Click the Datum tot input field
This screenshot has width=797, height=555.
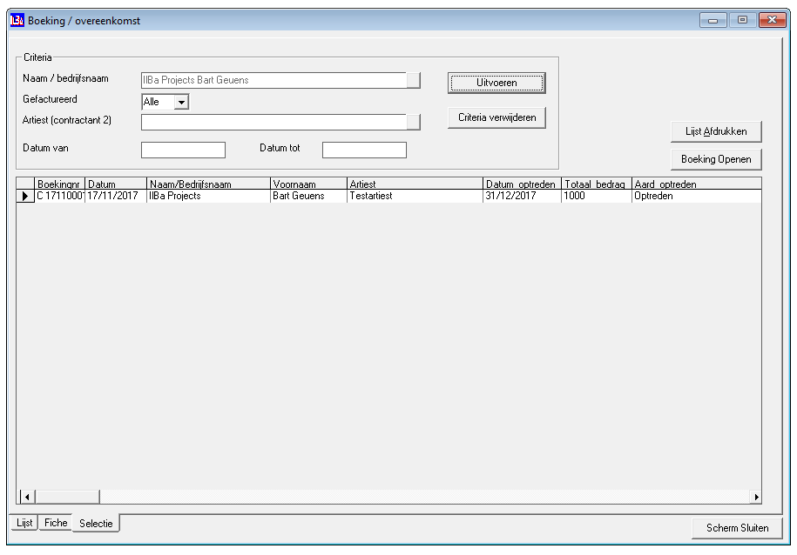[364, 150]
